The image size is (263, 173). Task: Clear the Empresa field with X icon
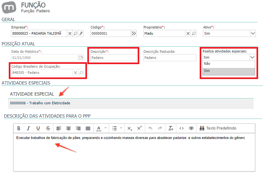click(70, 33)
